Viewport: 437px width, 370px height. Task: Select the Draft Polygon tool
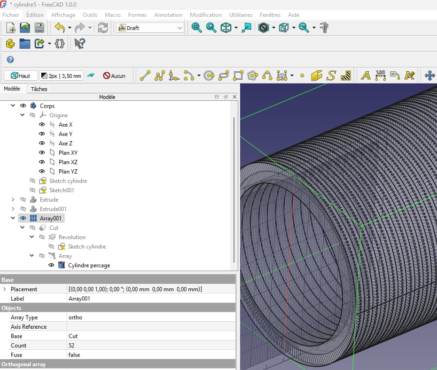click(x=253, y=75)
